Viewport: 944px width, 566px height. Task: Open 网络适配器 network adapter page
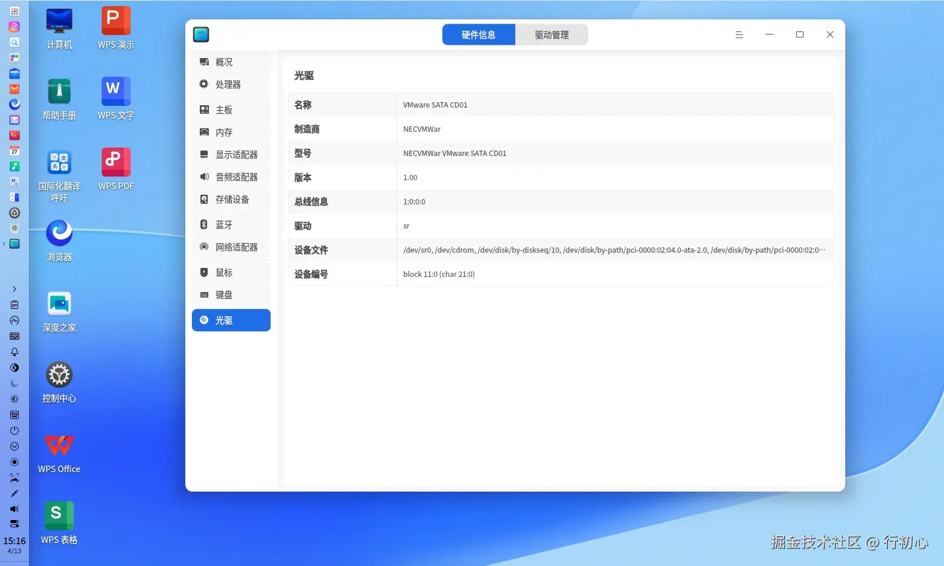(x=231, y=247)
